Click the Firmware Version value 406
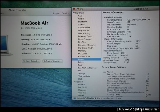Image resolution: width=160 pixels, height=112 pixels. tap(129, 32)
